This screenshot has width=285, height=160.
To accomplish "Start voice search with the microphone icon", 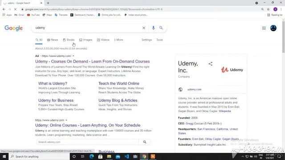I will [x=153, y=28].
